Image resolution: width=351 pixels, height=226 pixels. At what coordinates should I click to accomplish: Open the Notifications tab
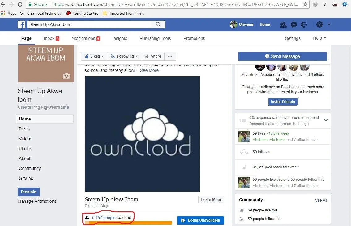[x=86, y=38]
